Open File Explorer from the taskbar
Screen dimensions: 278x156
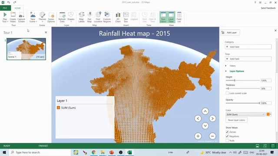pos(103,152)
